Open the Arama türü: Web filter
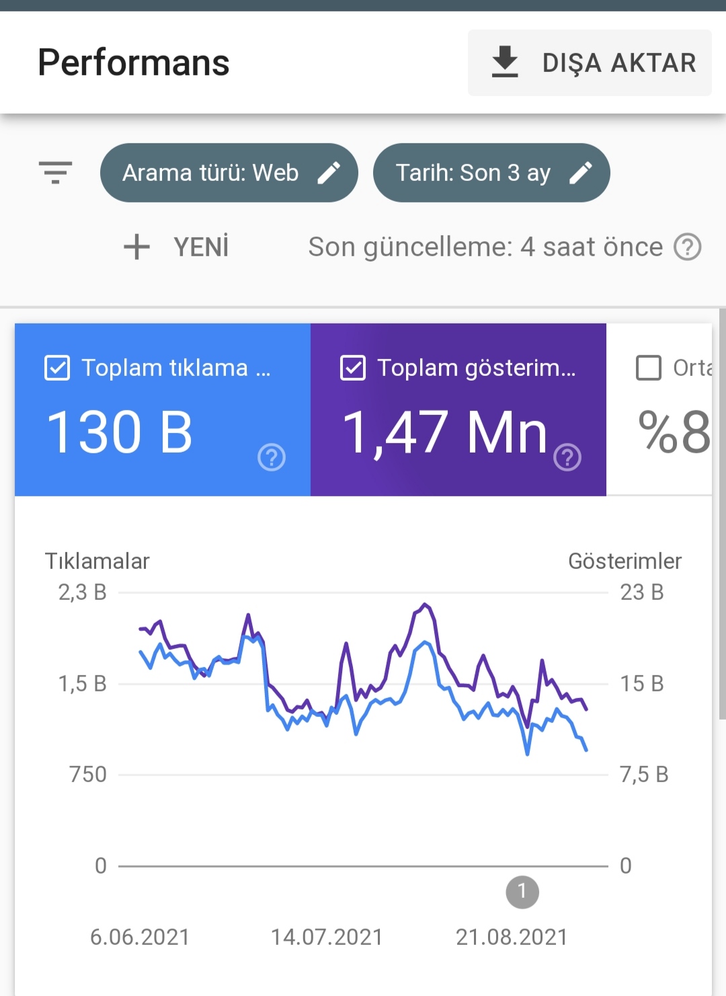 click(229, 173)
